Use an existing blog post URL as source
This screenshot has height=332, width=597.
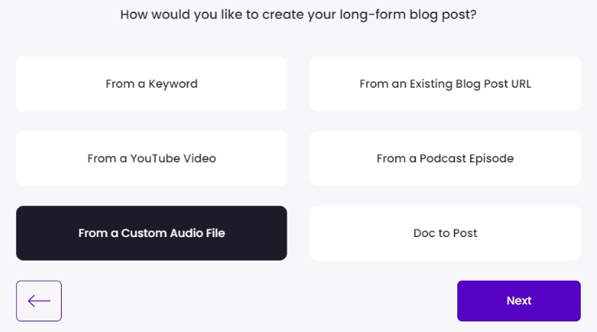(445, 84)
